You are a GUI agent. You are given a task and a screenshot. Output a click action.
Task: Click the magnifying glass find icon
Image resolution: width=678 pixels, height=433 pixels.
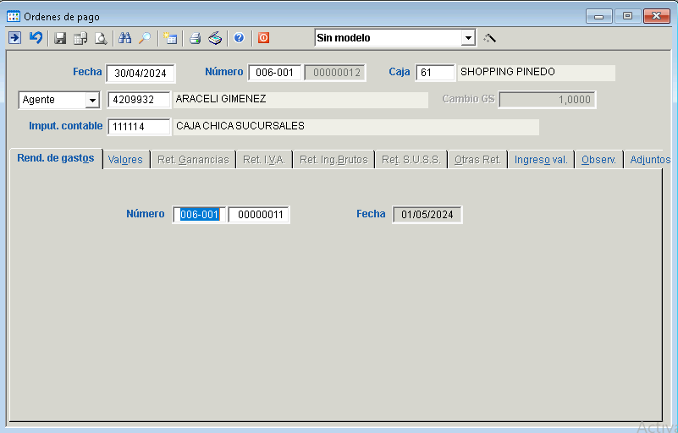coord(145,38)
